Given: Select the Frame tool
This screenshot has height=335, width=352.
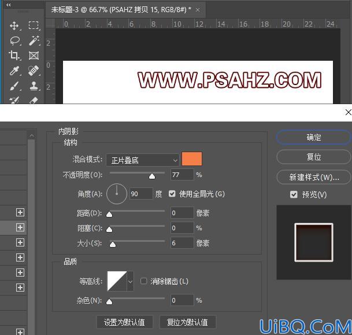Looking at the screenshot, I should coord(34,56).
